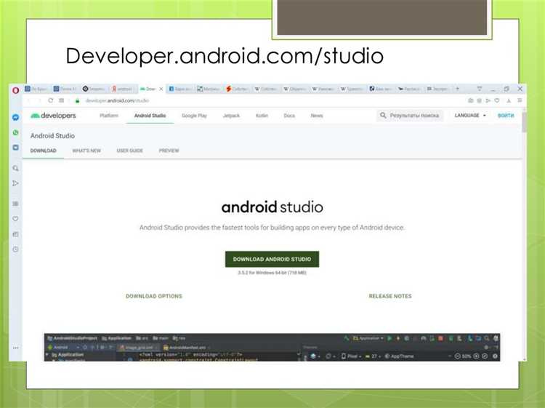Click the green padlock site-info icon

pyautogui.click(x=78, y=100)
